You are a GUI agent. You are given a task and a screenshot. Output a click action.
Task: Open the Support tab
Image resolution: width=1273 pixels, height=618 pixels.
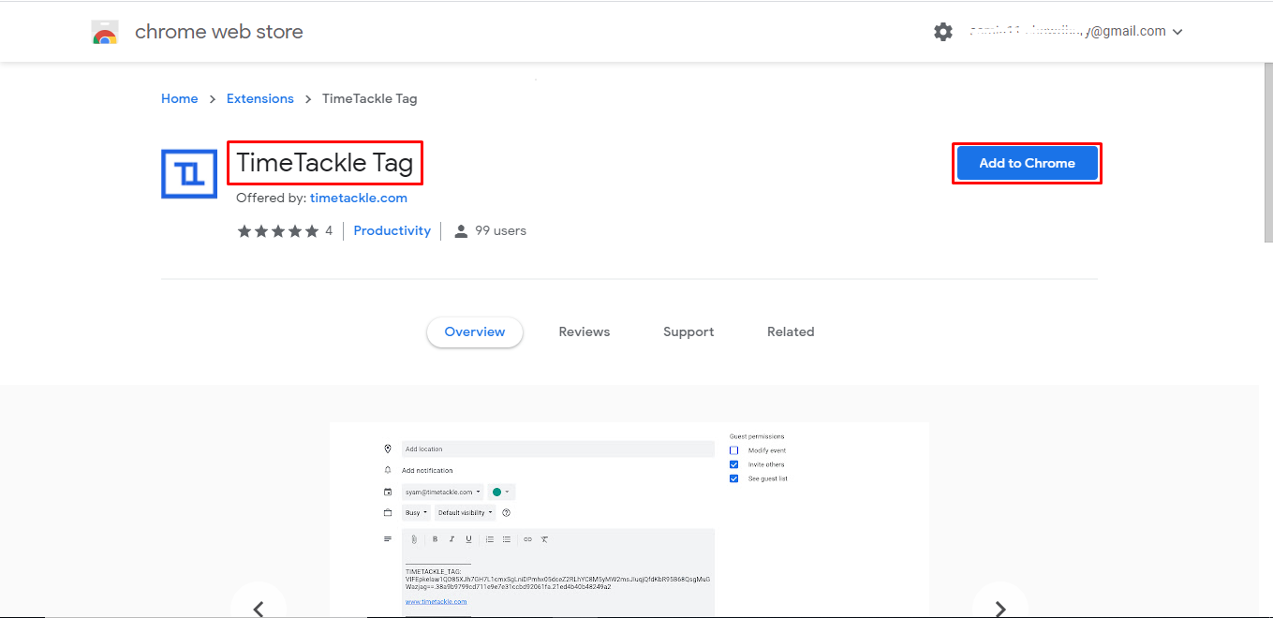(x=688, y=332)
